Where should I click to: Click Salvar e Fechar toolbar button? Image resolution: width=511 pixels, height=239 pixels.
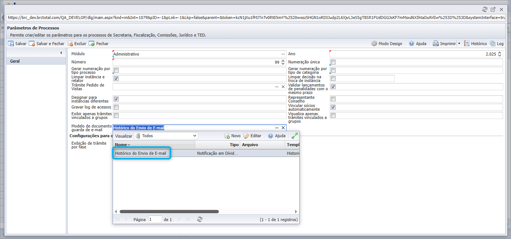tap(46, 44)
